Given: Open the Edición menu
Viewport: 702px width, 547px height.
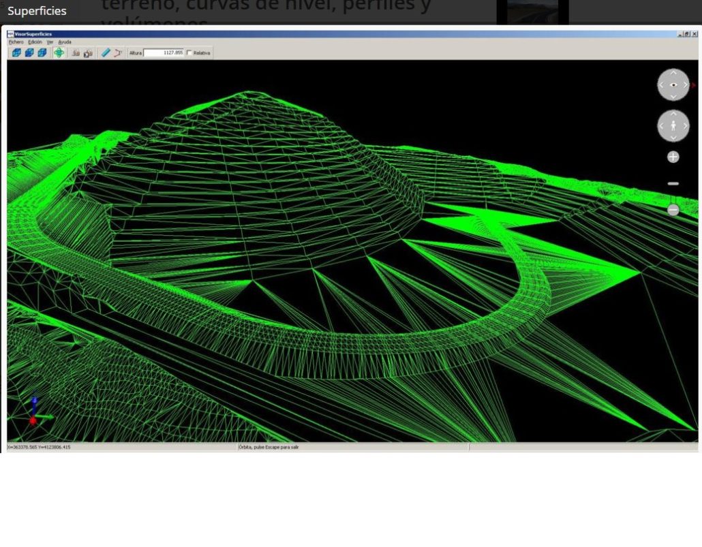Looking at the screenshot, I should pyautogui.click(x=35, y=42).
